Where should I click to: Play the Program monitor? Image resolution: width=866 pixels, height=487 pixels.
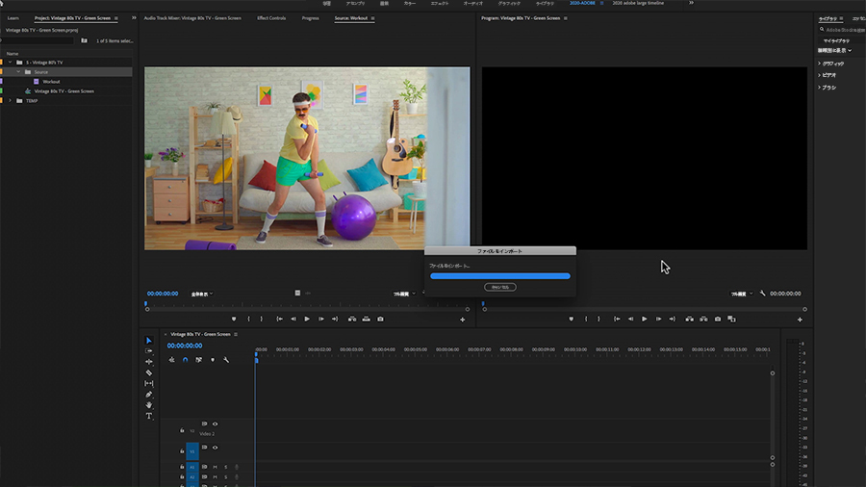pos(644,320)
